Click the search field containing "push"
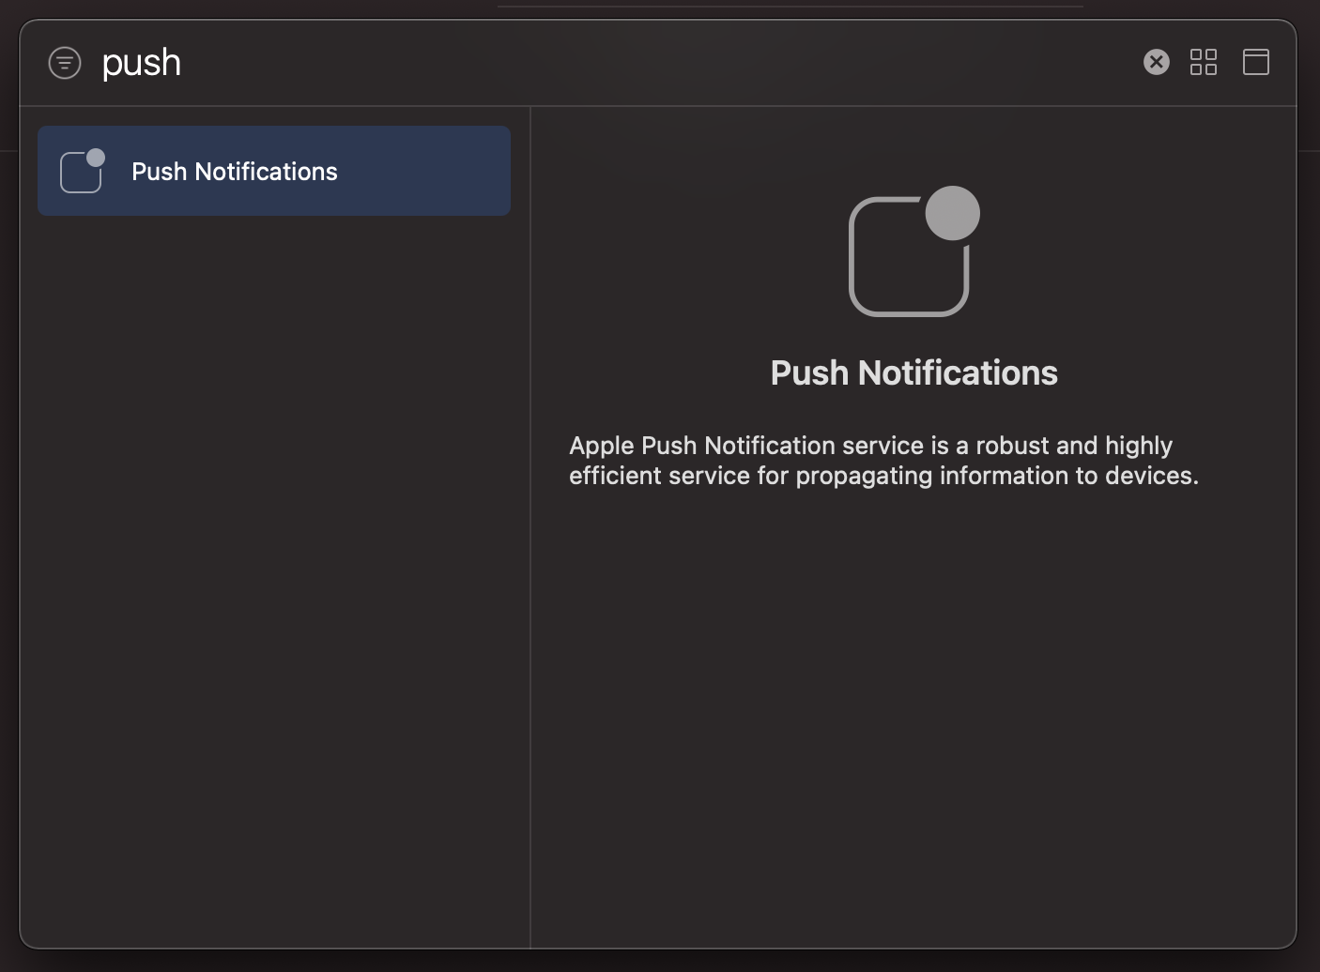 click(x=610, y=63)
